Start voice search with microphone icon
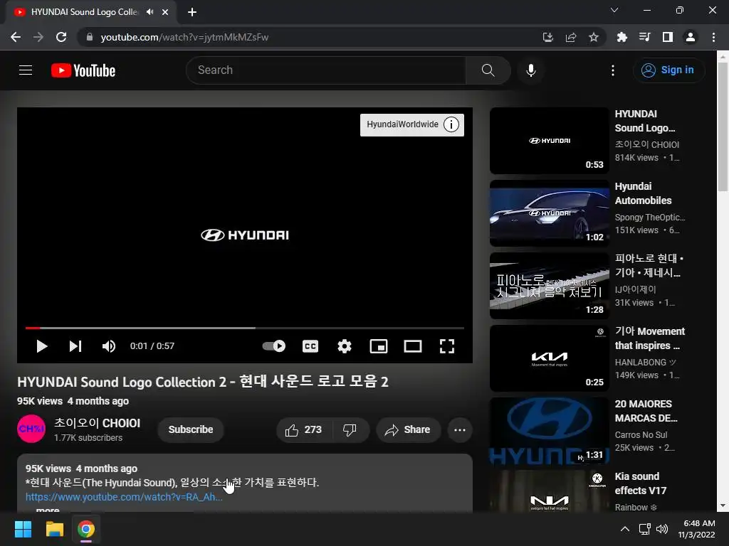The image size is (729, 546). [531, 70]
